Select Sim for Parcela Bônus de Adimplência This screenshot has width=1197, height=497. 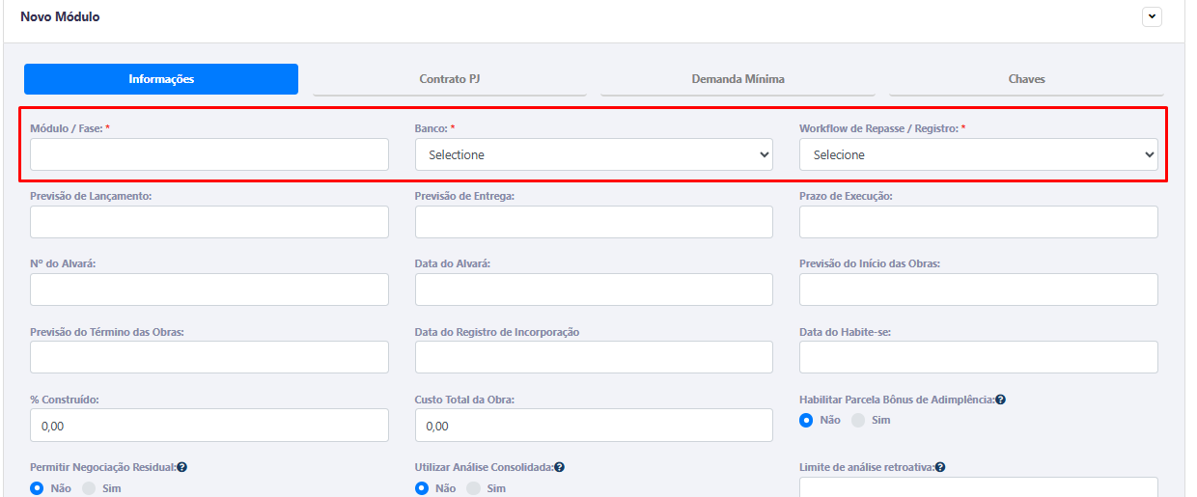[x=858, y=421]
